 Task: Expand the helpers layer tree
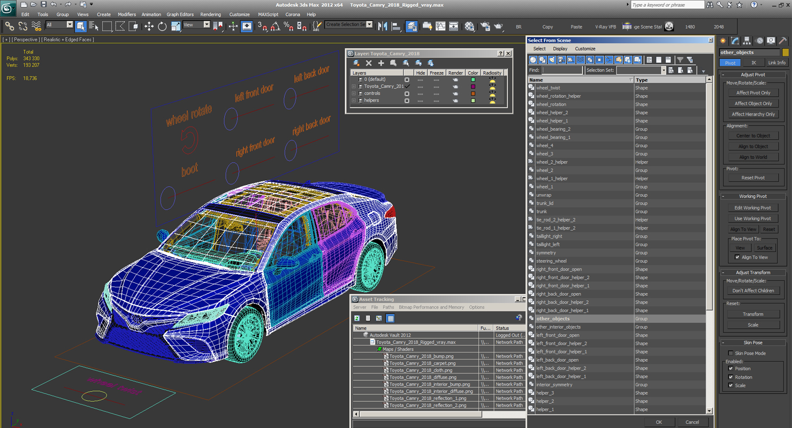[353, 101]
